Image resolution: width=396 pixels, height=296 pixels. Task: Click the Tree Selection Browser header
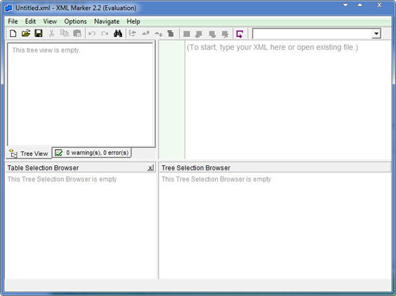coord(275,168)
